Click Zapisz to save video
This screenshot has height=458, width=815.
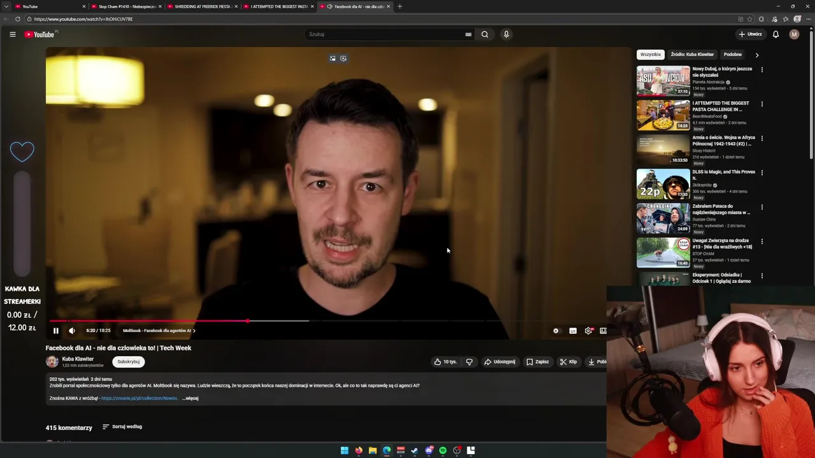tap(537, 362)
